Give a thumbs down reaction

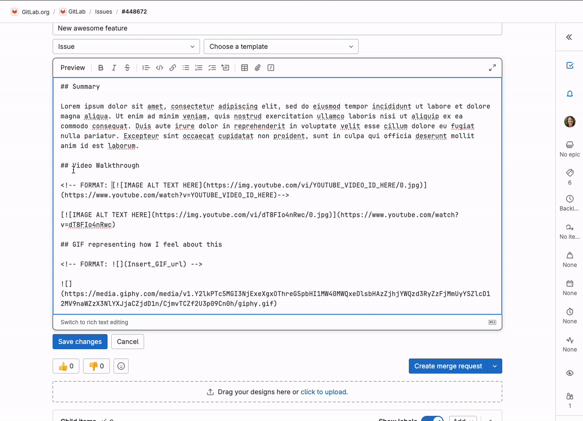[96, 366]
